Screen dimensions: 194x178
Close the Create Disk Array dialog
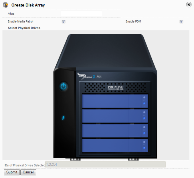[189, 5]
